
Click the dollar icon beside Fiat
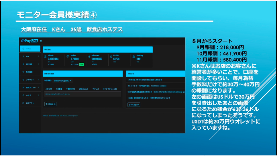(x=23, y=56)
